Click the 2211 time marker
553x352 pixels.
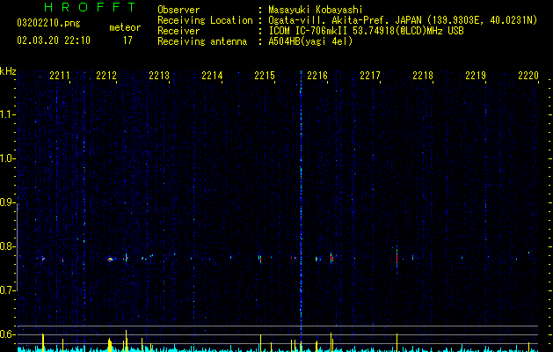[59, 75]
